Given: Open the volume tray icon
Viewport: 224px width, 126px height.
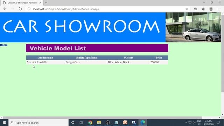Looking at the screenshot, I should point(194,122).
